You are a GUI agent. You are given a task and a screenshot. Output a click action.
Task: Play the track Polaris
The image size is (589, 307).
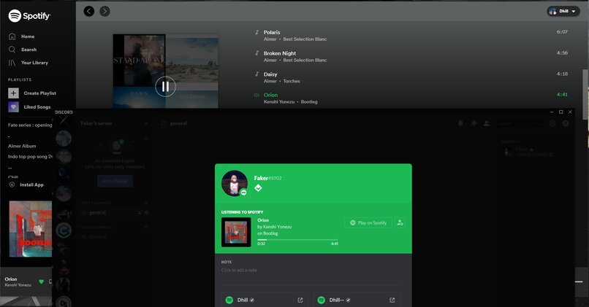(x=272, y=32)
